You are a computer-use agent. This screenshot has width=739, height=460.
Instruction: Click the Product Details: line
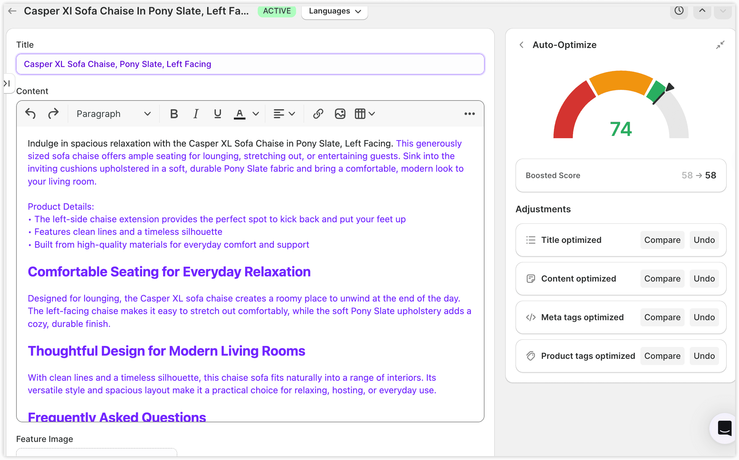pos(61,206)
